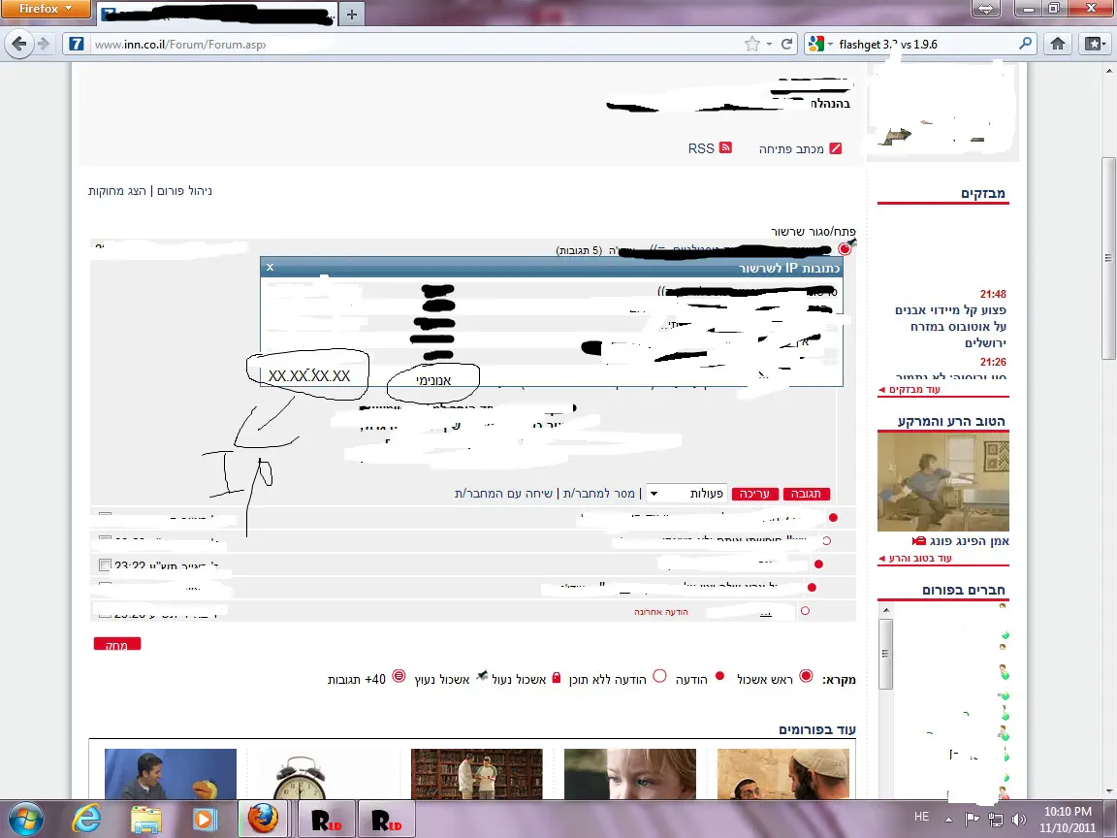Click the red מחק delete button
Screen dimensions: 1117x838
coord(117,644)
